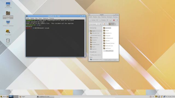
Task: Open the network servers desktop icon
Action: click(8, 23)
